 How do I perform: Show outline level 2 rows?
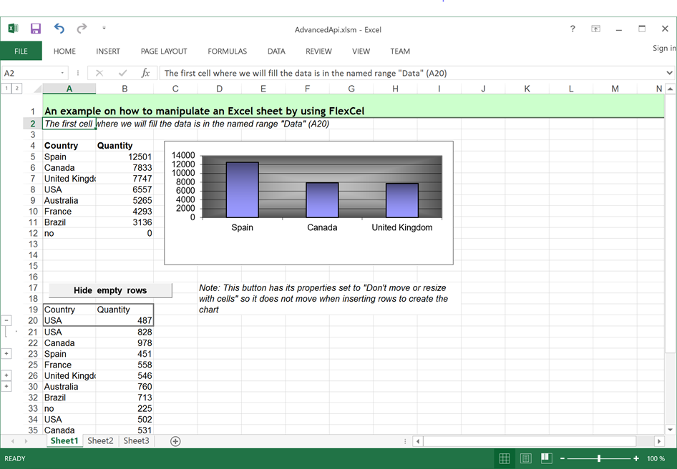17,89
